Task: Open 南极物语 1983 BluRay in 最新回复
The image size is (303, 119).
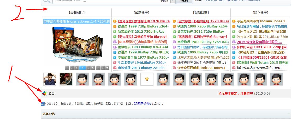Action: coord(203,42)
